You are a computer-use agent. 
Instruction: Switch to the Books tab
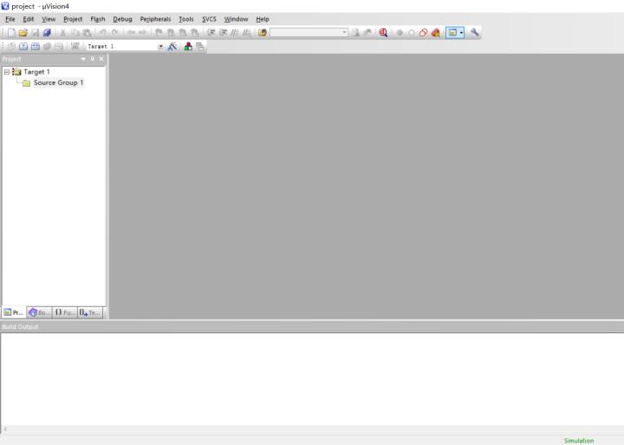click(x=39, y=312)
